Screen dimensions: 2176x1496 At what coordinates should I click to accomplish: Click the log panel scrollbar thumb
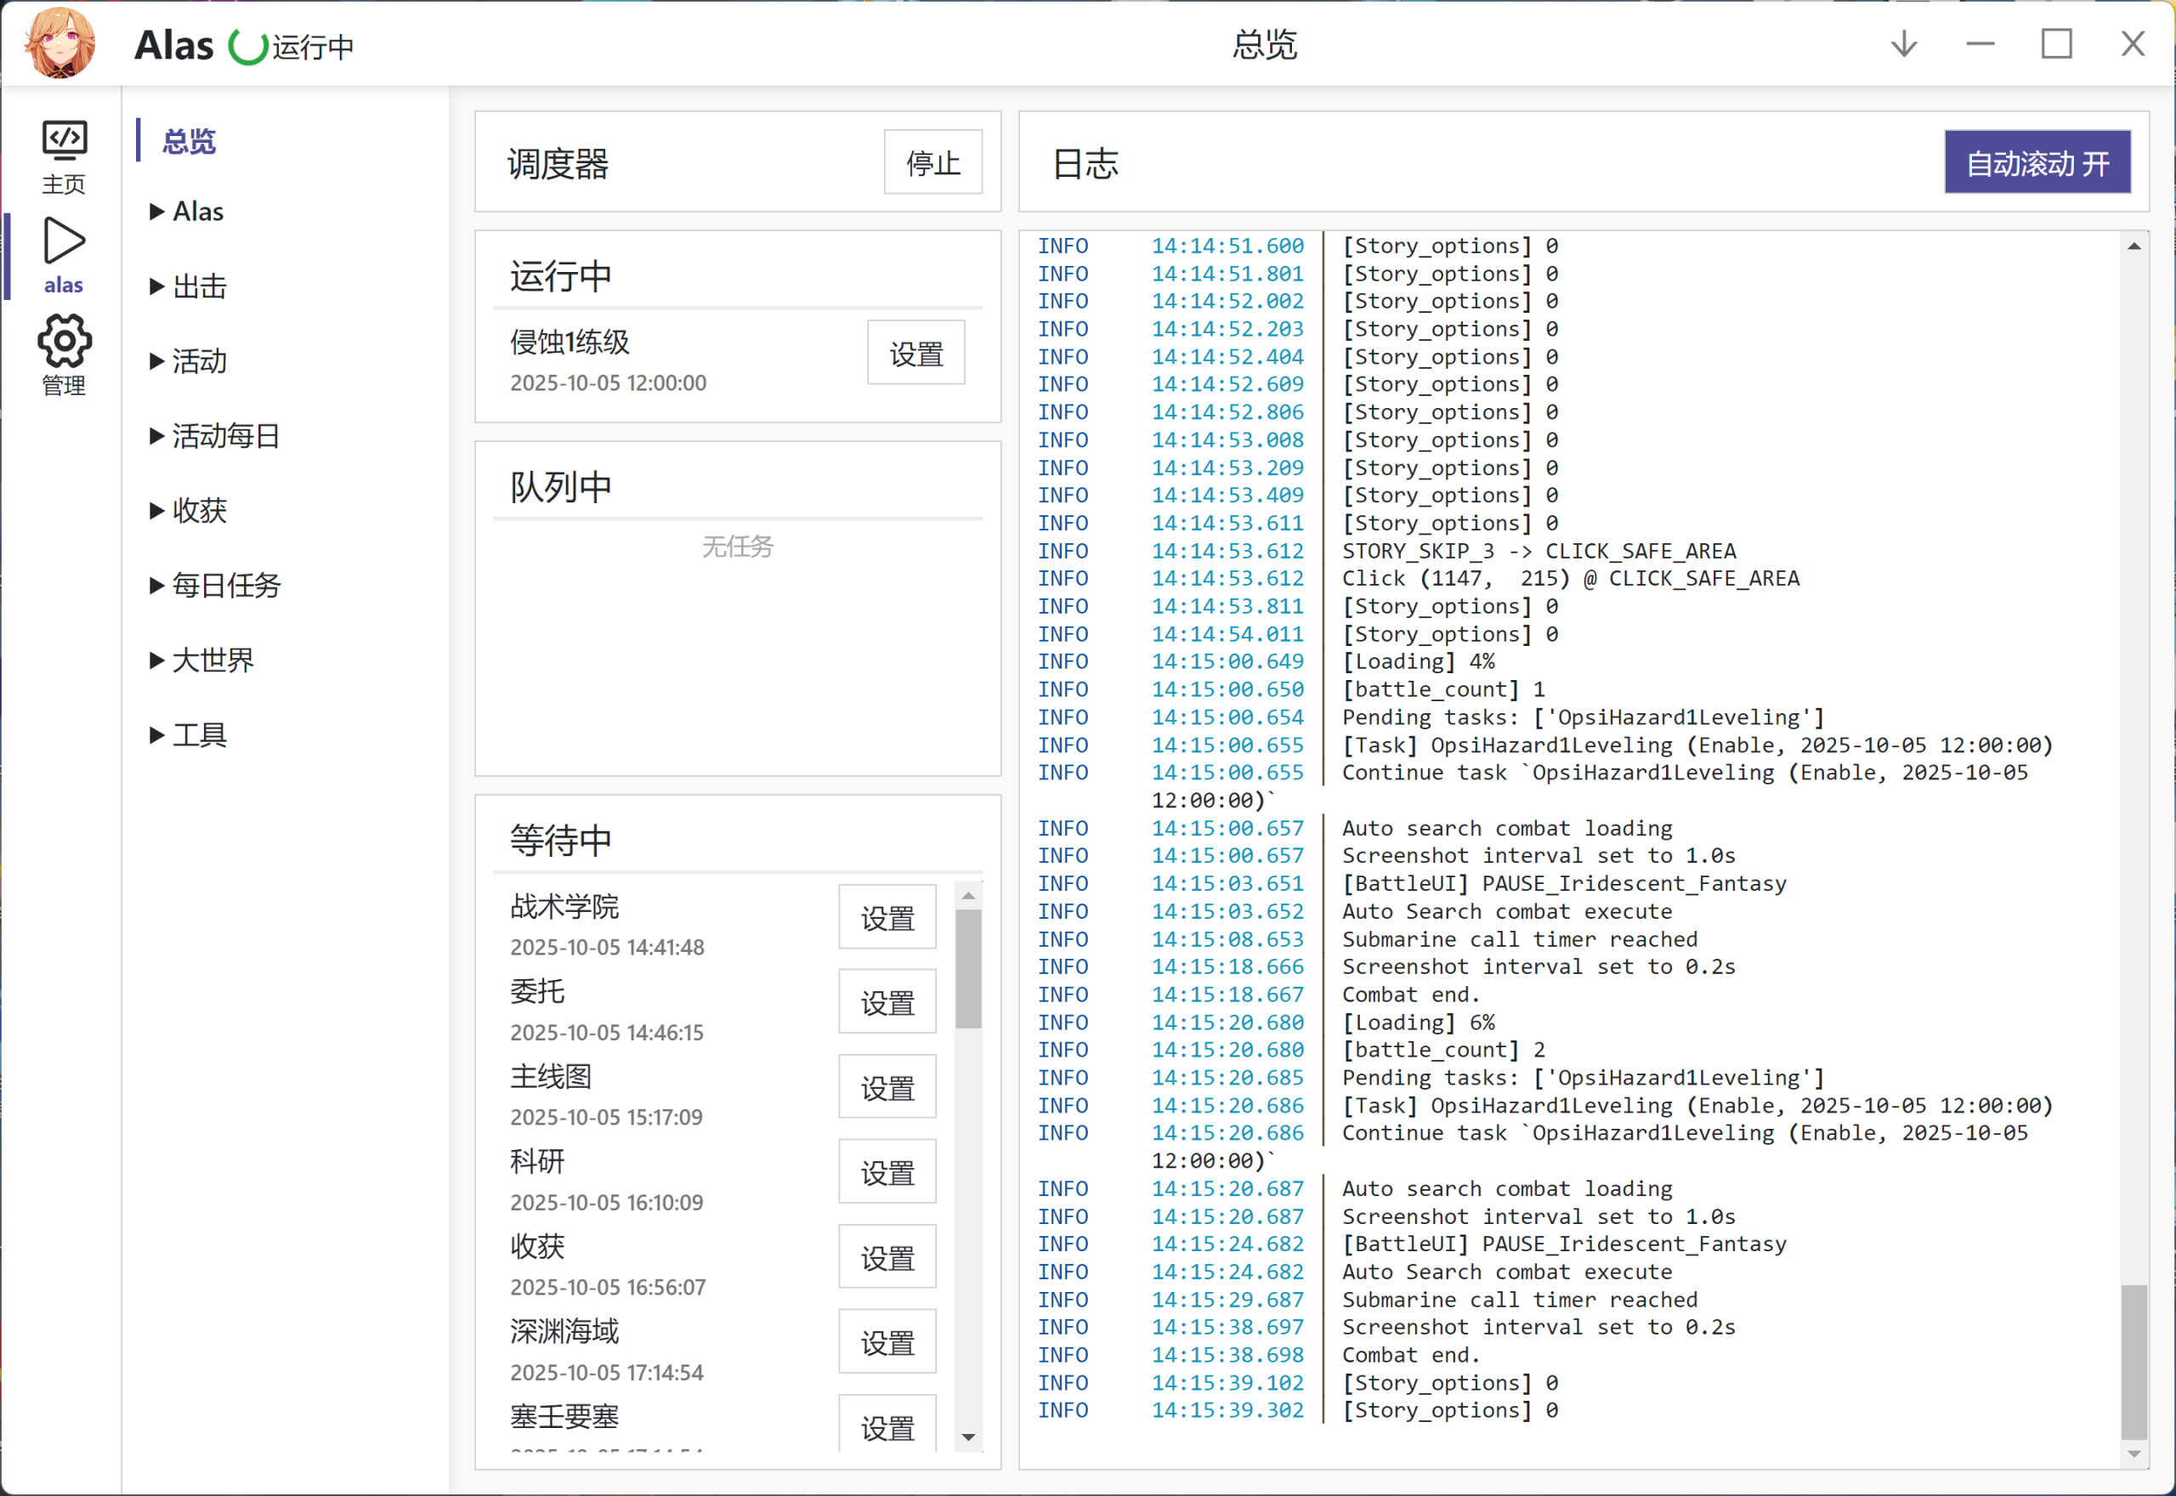pos(2133,1361)
